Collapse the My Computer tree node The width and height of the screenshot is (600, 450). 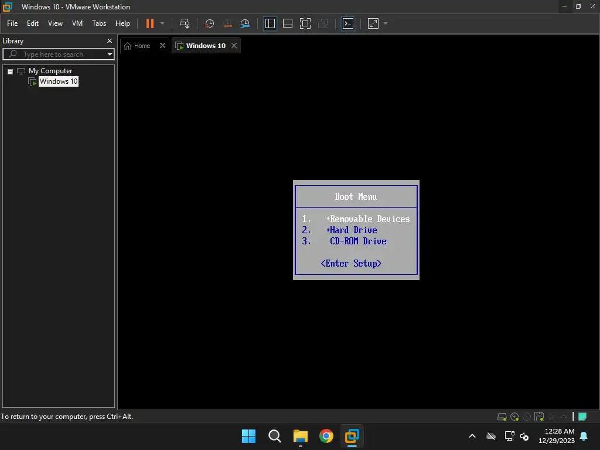click(x=11, y=71)
